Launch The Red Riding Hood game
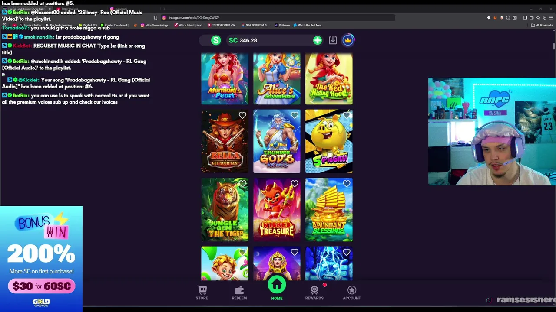 point(329,79)
